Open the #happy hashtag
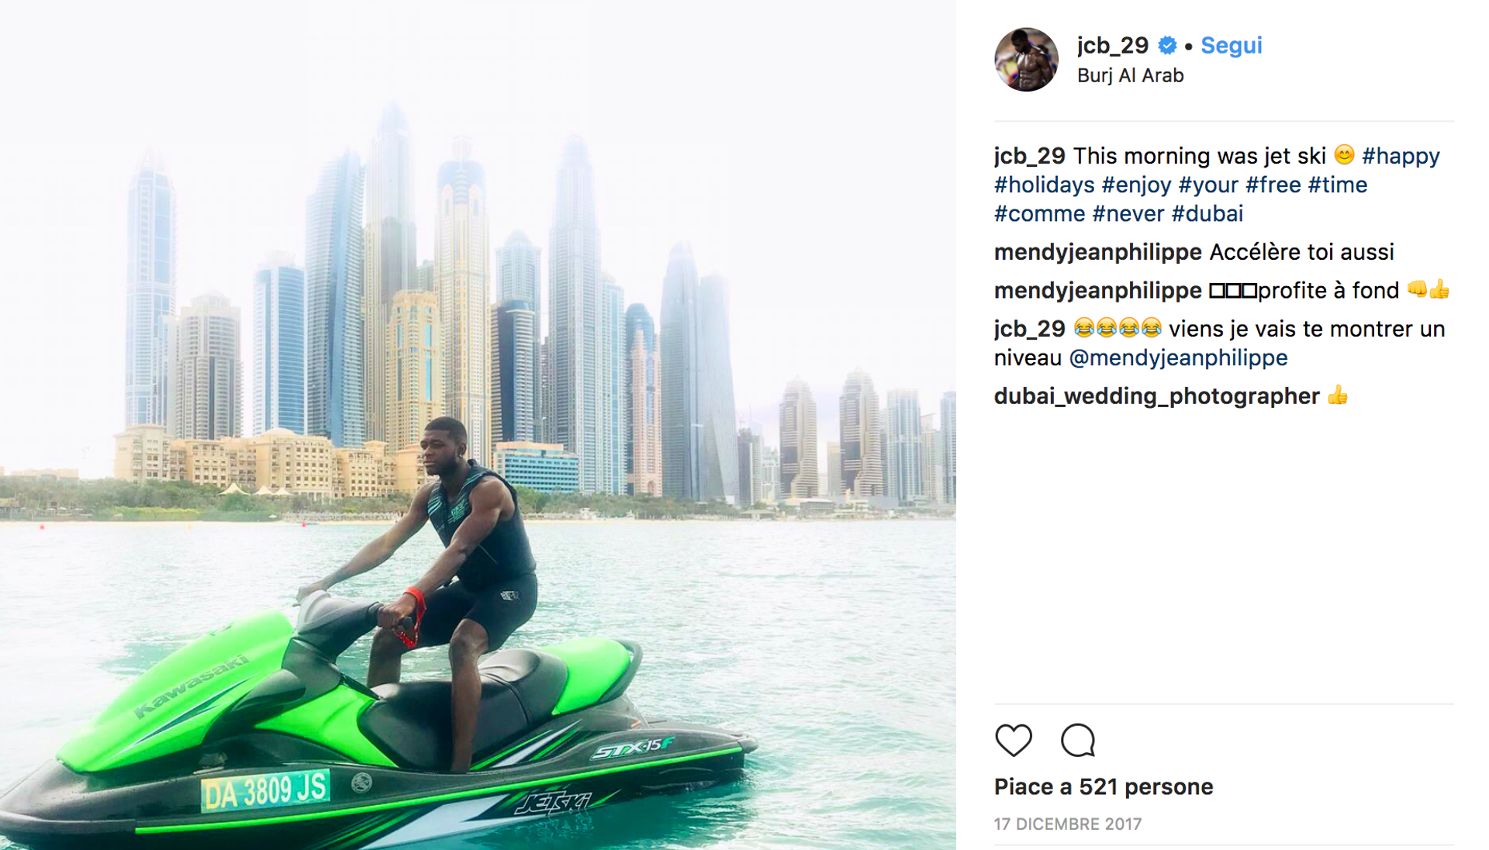 point(1401,156)
